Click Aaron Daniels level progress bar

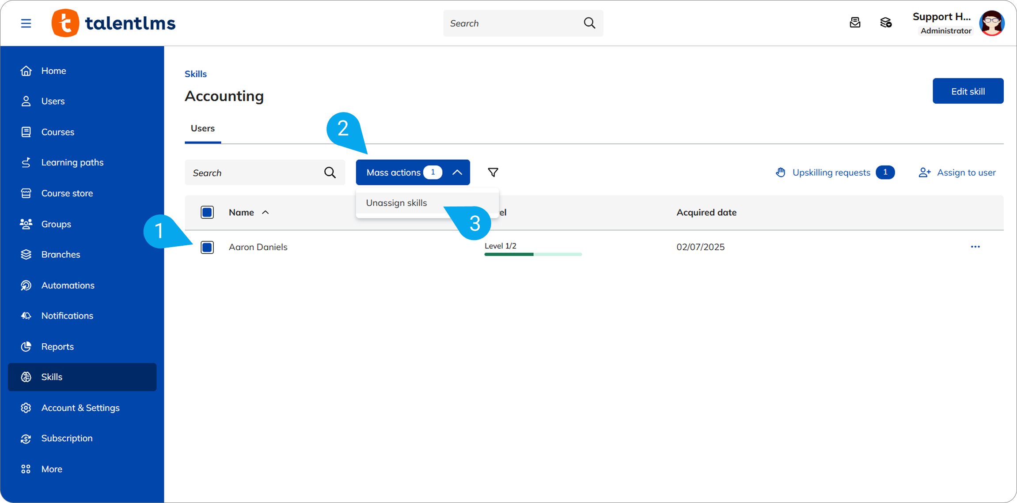tap(533, 254)
